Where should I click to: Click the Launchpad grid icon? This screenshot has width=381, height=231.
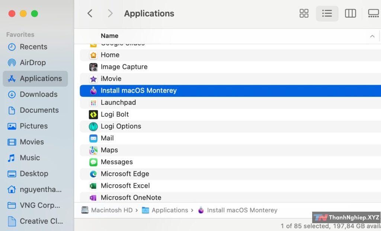click(93, 103)
